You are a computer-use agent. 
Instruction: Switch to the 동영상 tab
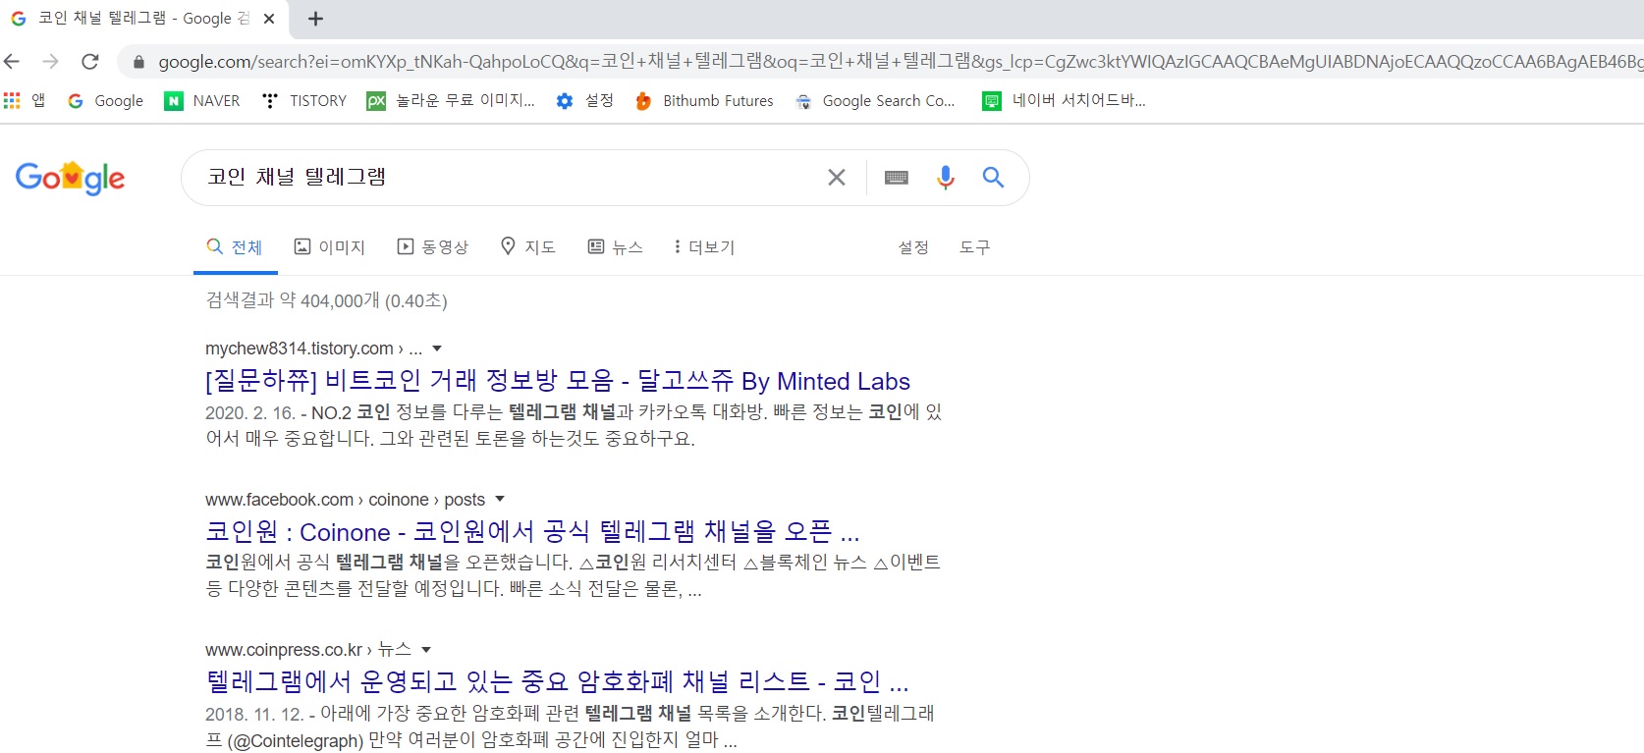[x=433, y=247]
